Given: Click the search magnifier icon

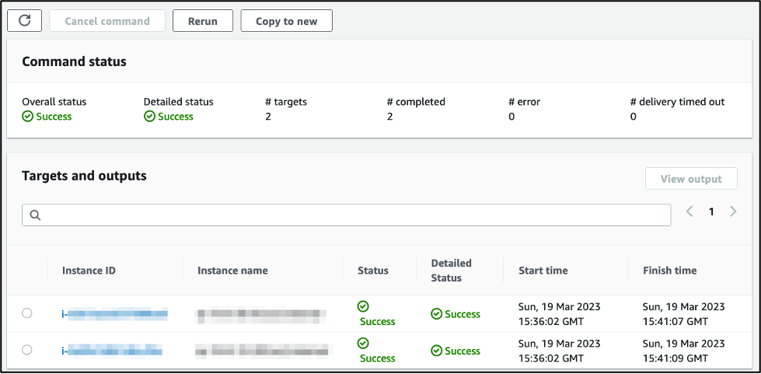Looking at the screenshot, I should pos(34,215).
